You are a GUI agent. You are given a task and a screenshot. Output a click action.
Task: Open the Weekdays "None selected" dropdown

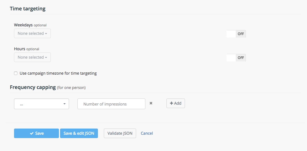(x=32, y=33)
